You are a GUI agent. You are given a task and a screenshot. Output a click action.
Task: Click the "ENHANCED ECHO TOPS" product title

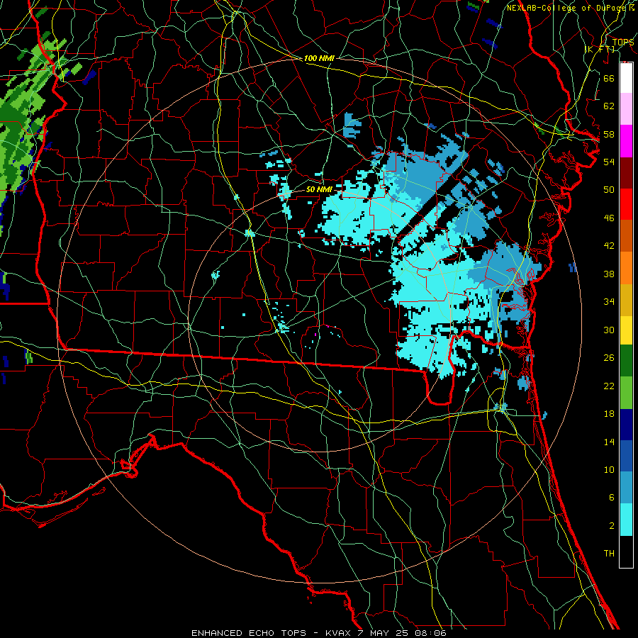(x=249, y=633)
